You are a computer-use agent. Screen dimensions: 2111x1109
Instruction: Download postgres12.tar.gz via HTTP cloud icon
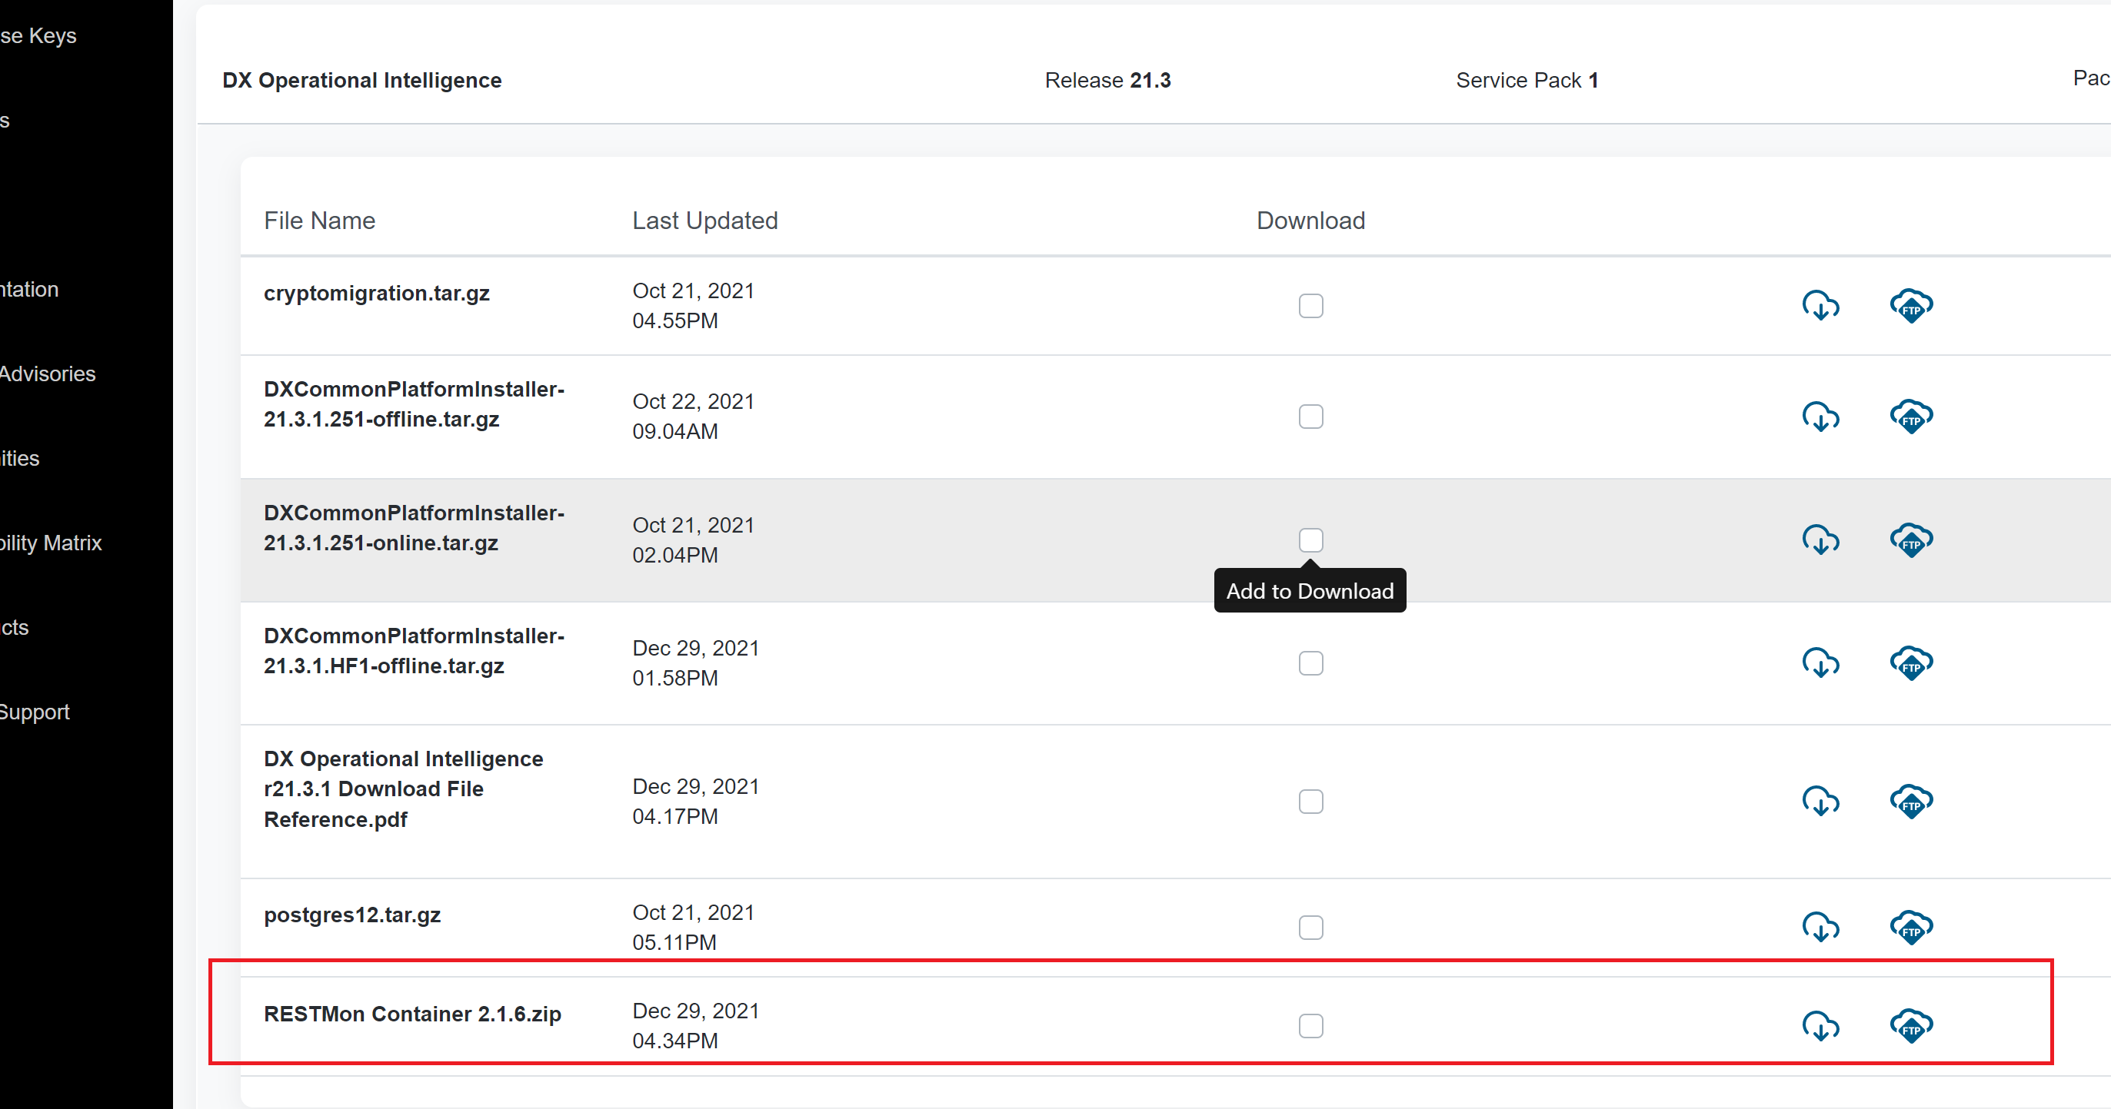click(x=1820, y=927)
